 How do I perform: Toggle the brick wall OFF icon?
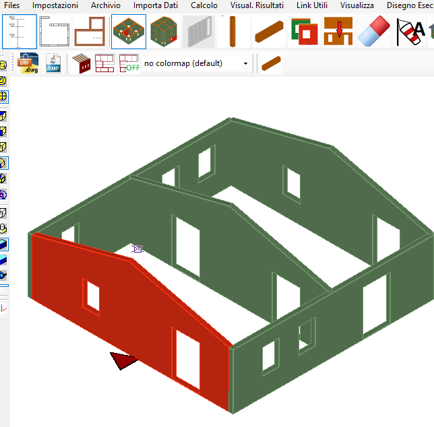coord(128,64)
